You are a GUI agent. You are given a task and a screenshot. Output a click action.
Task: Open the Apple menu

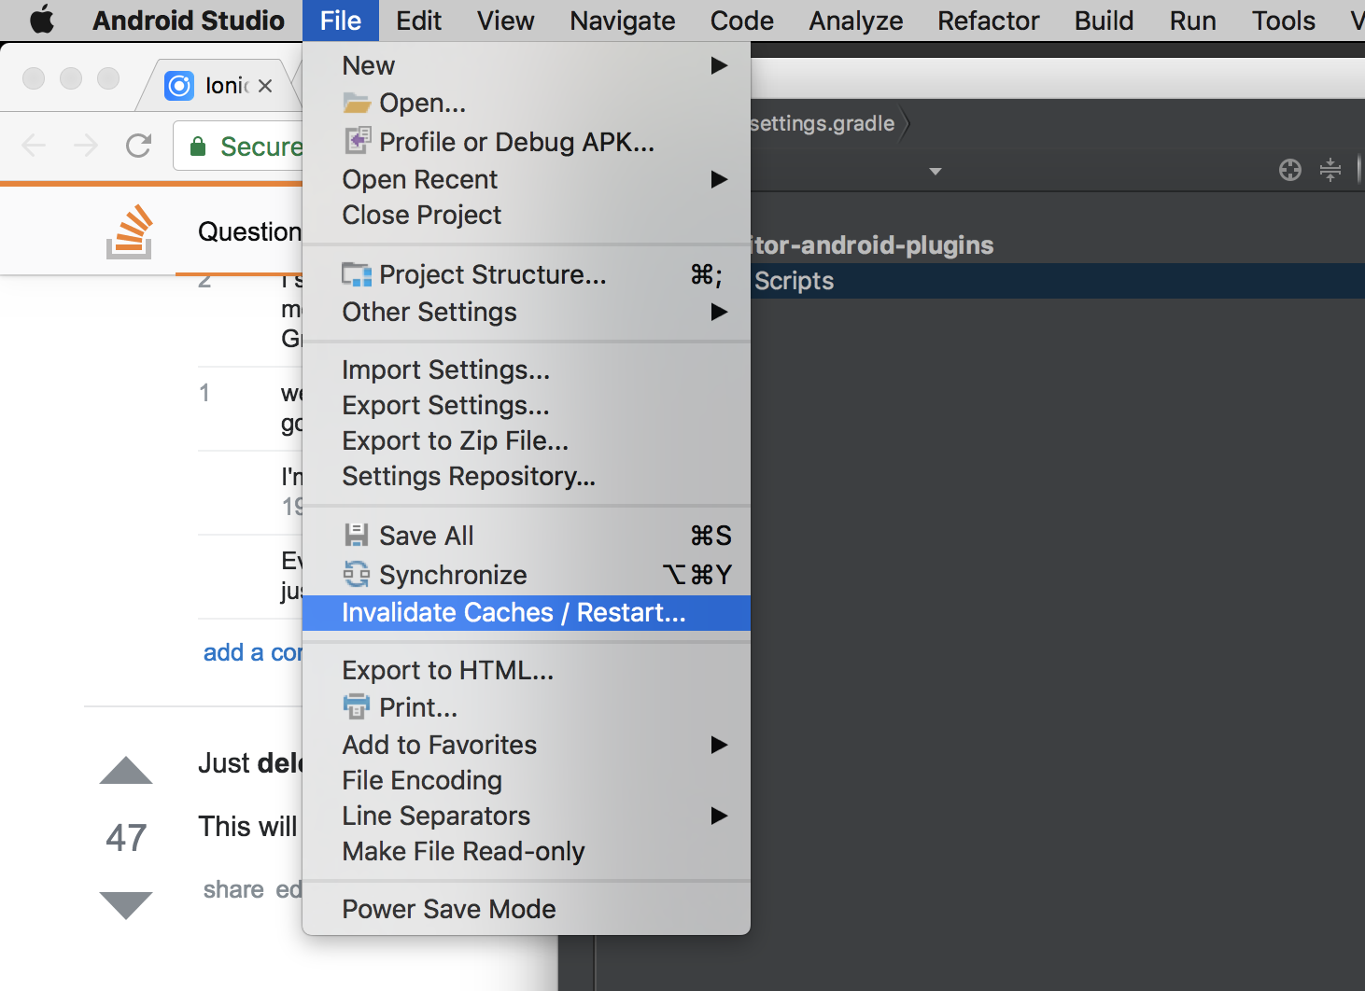42,21
